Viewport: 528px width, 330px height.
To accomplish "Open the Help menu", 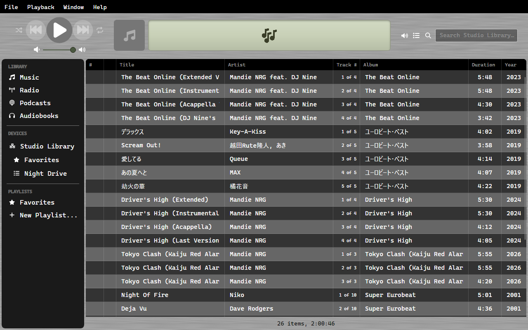I will 100,7.
